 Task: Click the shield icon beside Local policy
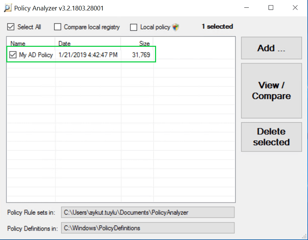point(176,27)
